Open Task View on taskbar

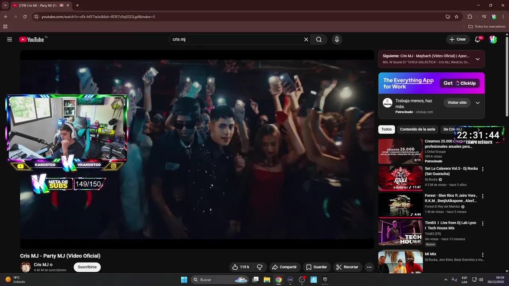coord(256,280)
